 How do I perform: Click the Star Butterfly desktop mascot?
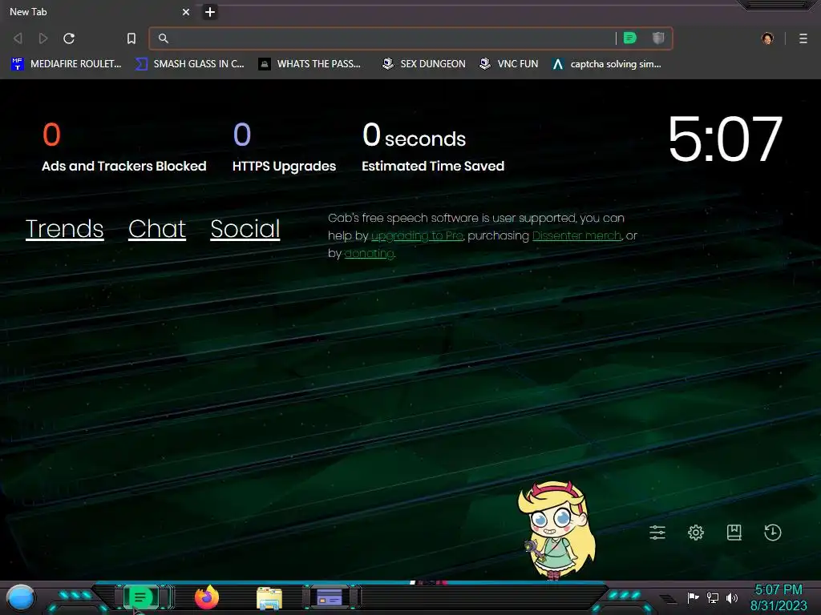tap(558, 530)
